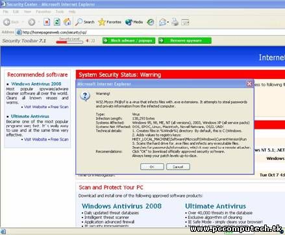This screenshot has width=285, height=235.
Task: Click the 'Exclusive algorithm of cleaning' bullet
Action: click(215, 218)
